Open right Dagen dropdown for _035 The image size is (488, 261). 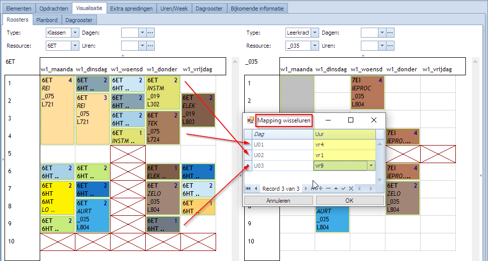(x=382, y=33)
